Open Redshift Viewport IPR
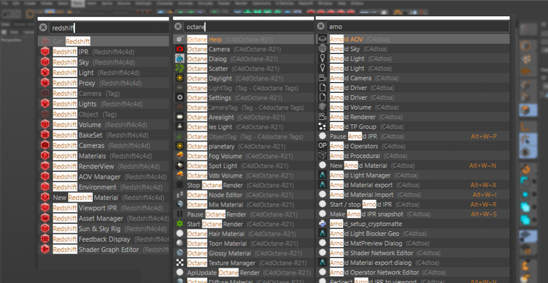The height and width of the screenshot is (283, 548). (103, 208)
